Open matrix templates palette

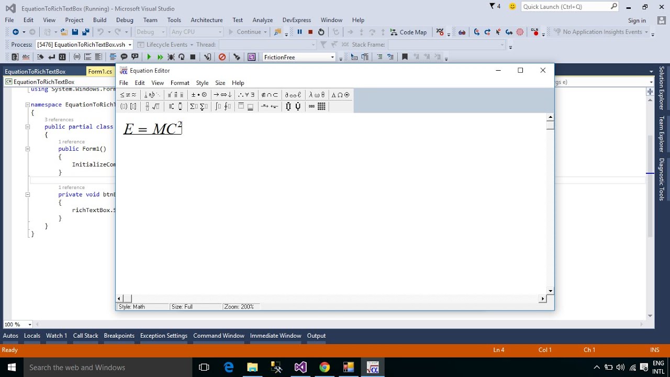(x=317, y=106)
